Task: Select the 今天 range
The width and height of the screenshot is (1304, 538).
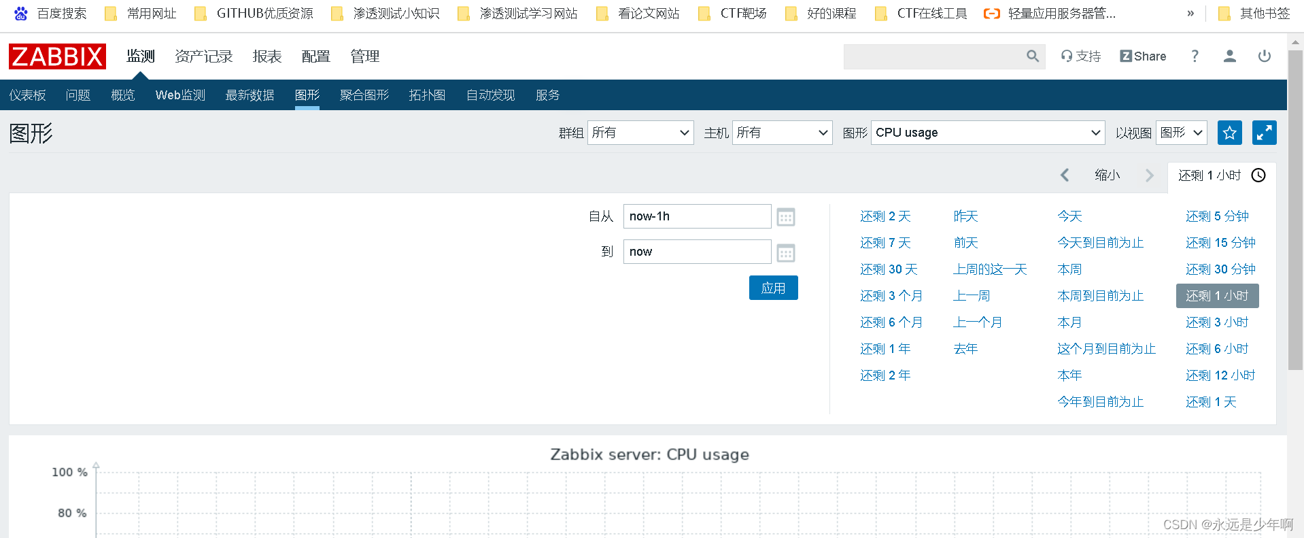Action: pos(1069,216)
